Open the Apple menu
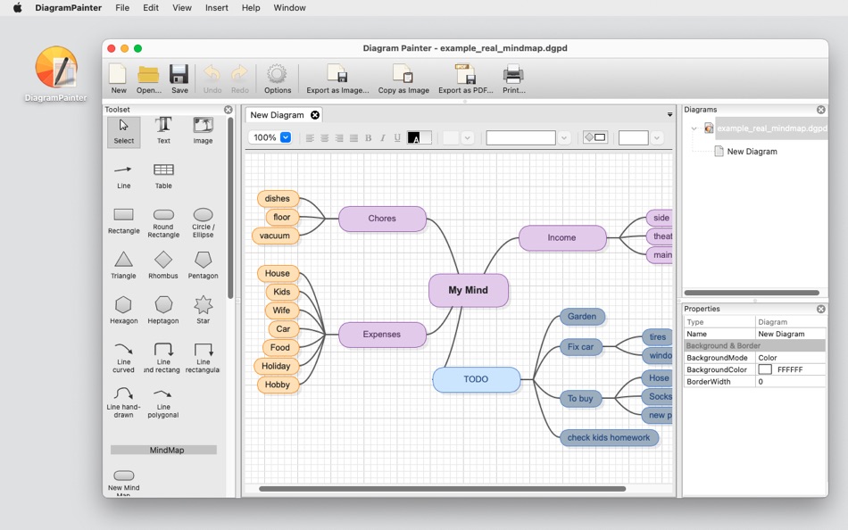 pyautogui.click(x=17, y=7)
